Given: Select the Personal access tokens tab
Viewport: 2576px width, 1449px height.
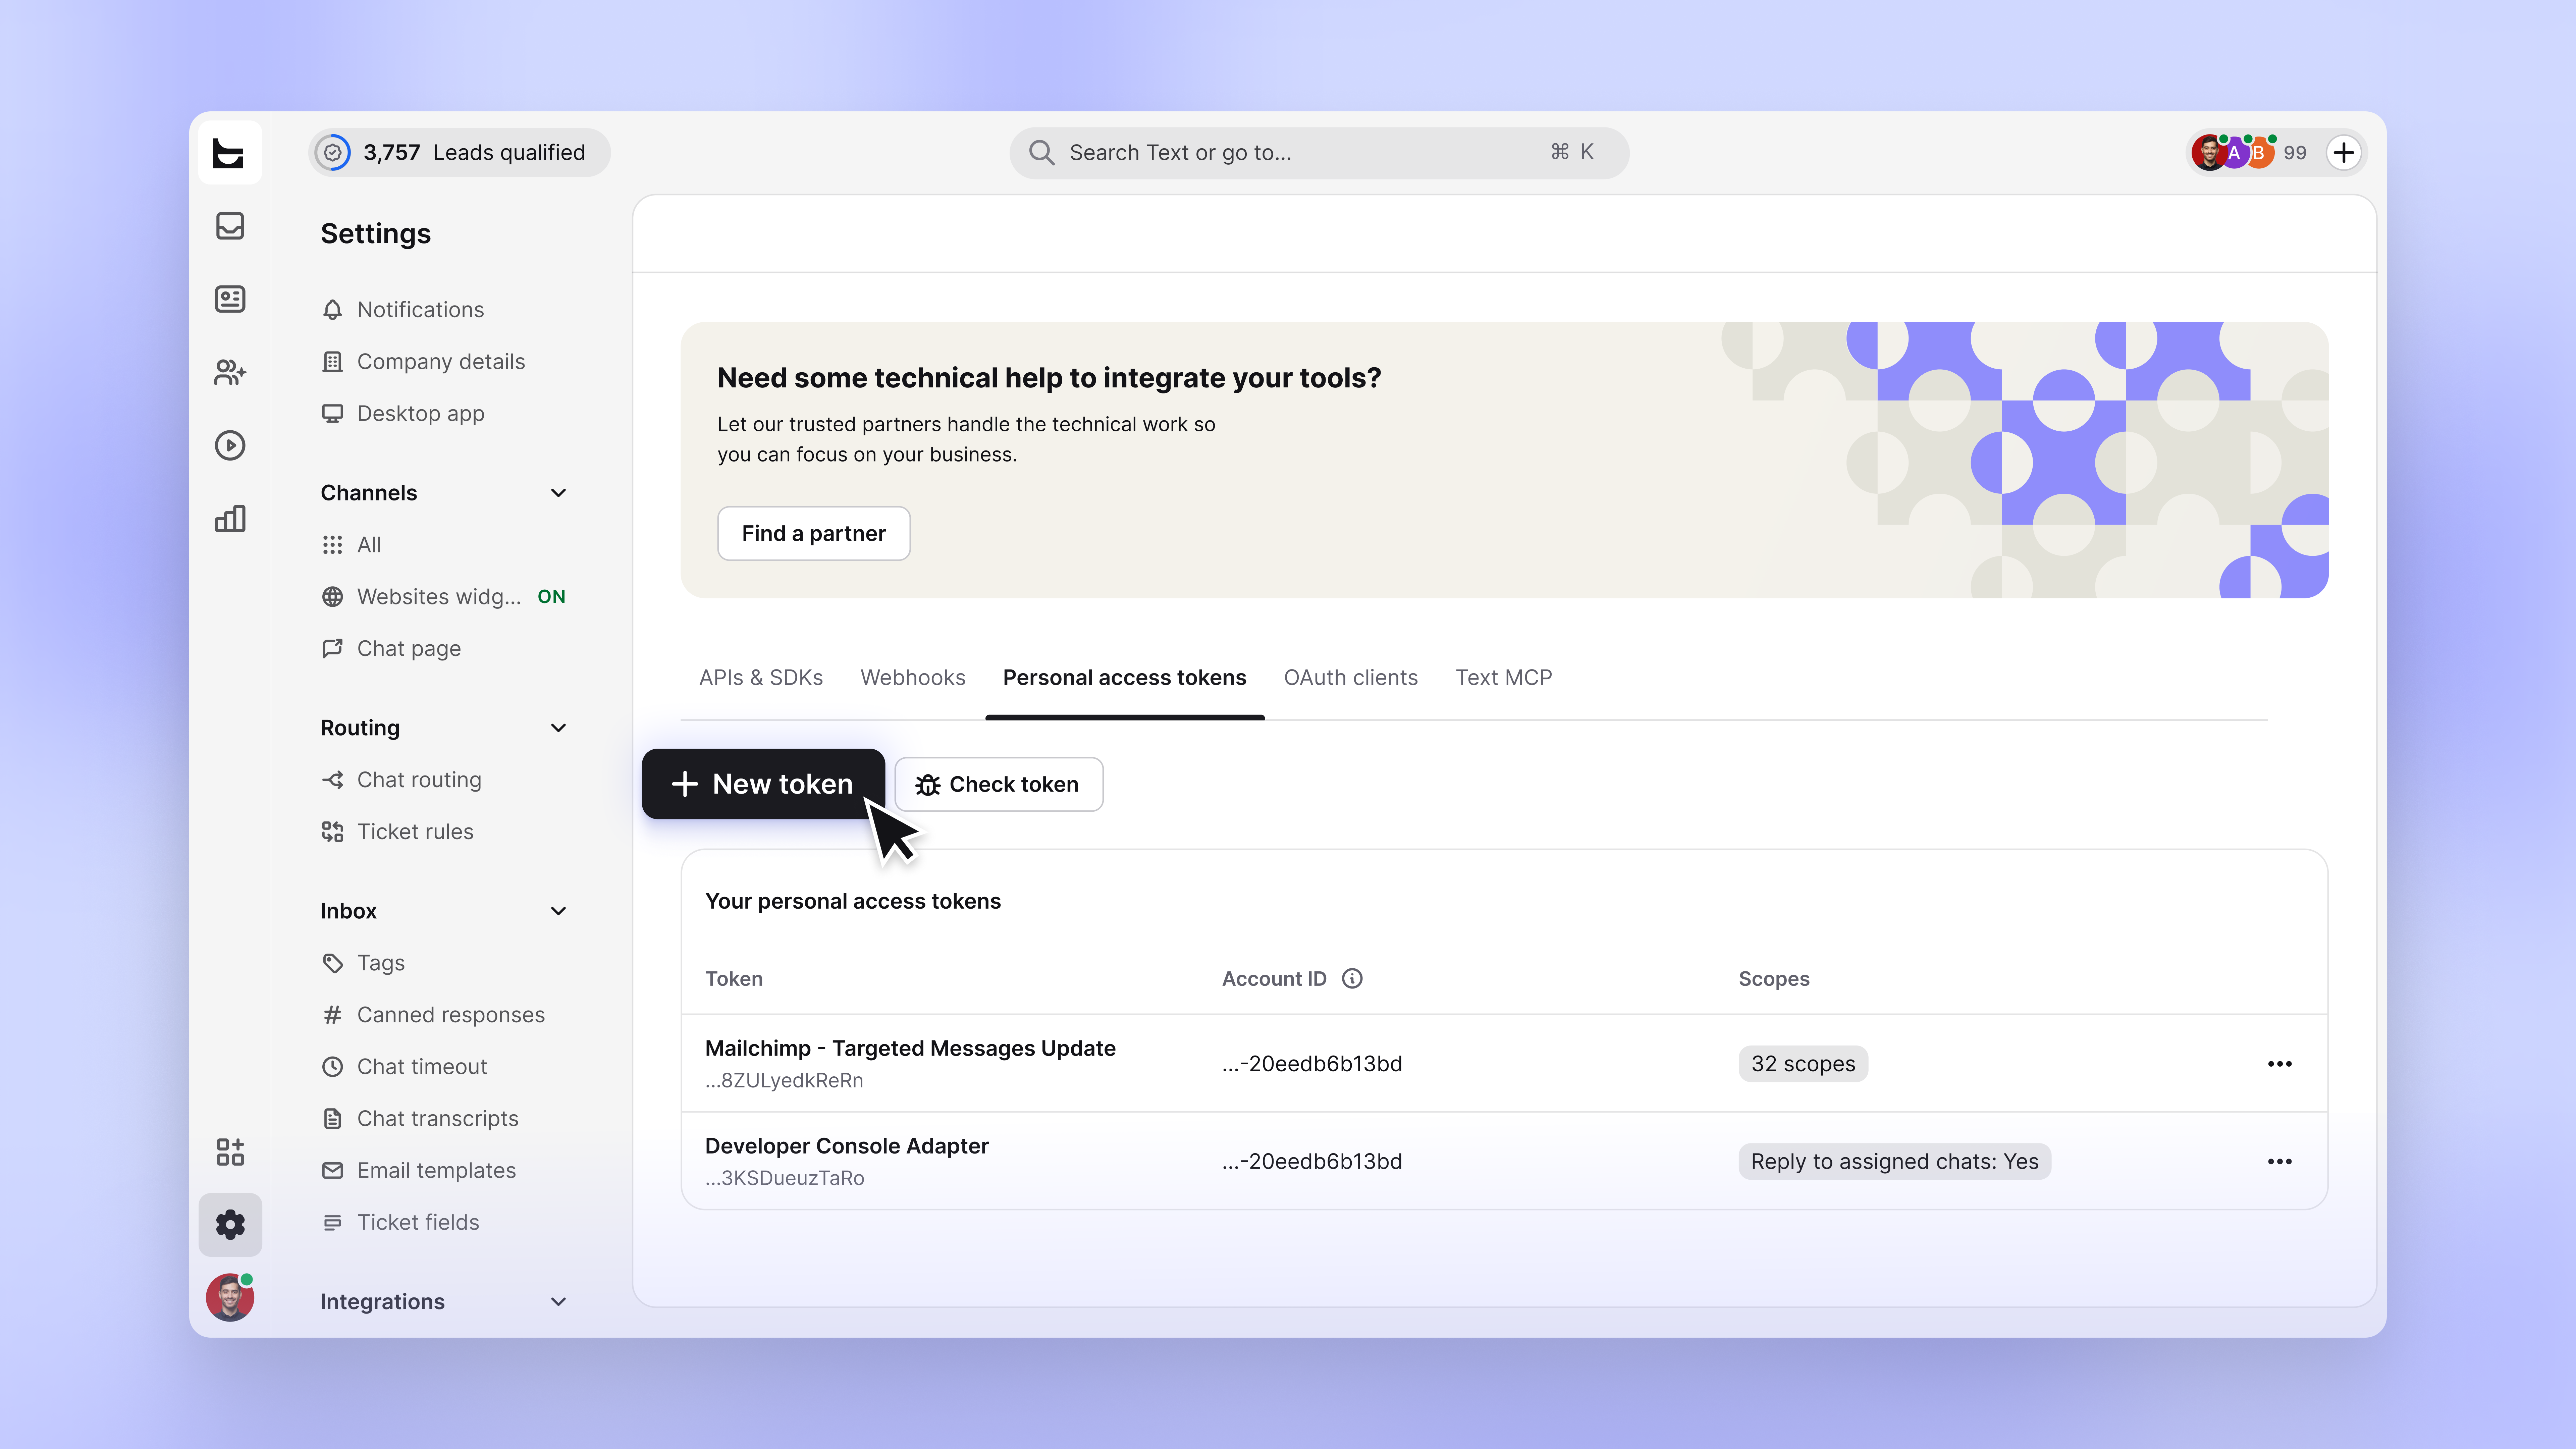Looking at the screenshot, I should 1125,678.
